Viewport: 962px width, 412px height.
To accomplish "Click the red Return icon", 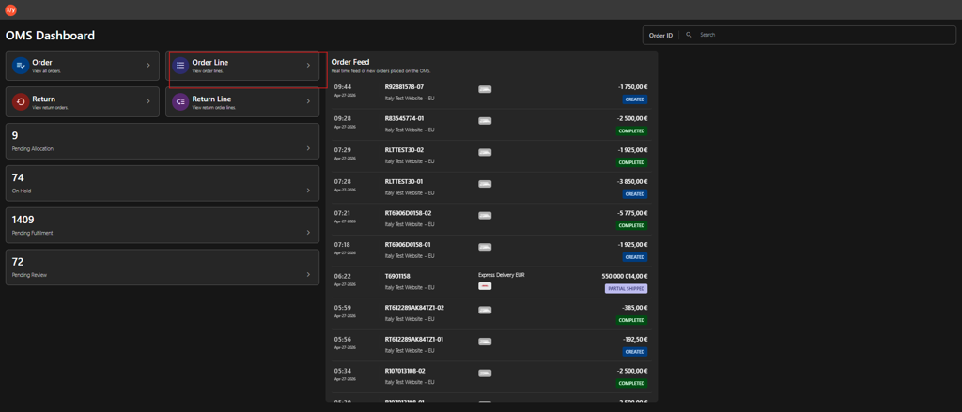I will point(21,101).
